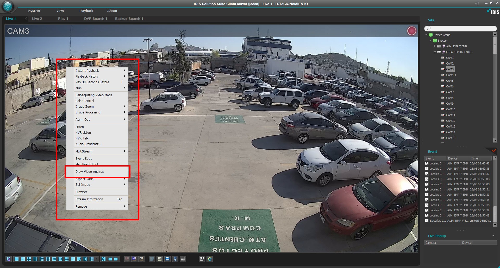Click the Site search input field
500x268 pixels.
pos(460,28)
